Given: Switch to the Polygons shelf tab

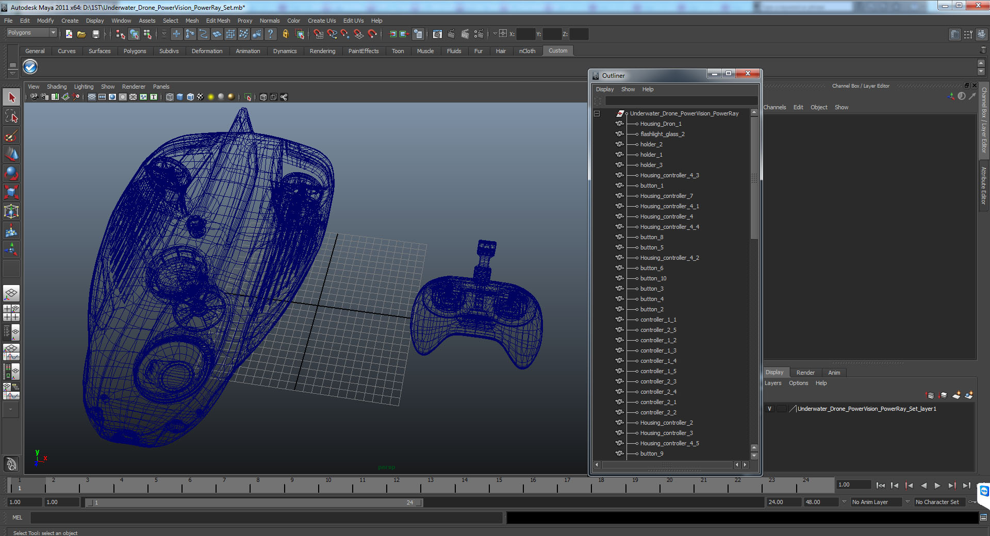Looking at the screenshot, I should (135, 51).
